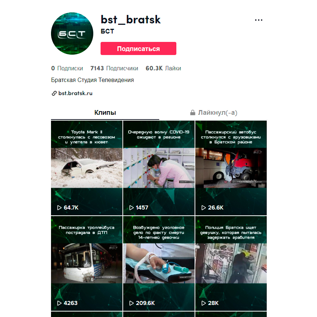
Task: Click the link icon beside bst.bratsk.ru
Action: coord(54,93)
